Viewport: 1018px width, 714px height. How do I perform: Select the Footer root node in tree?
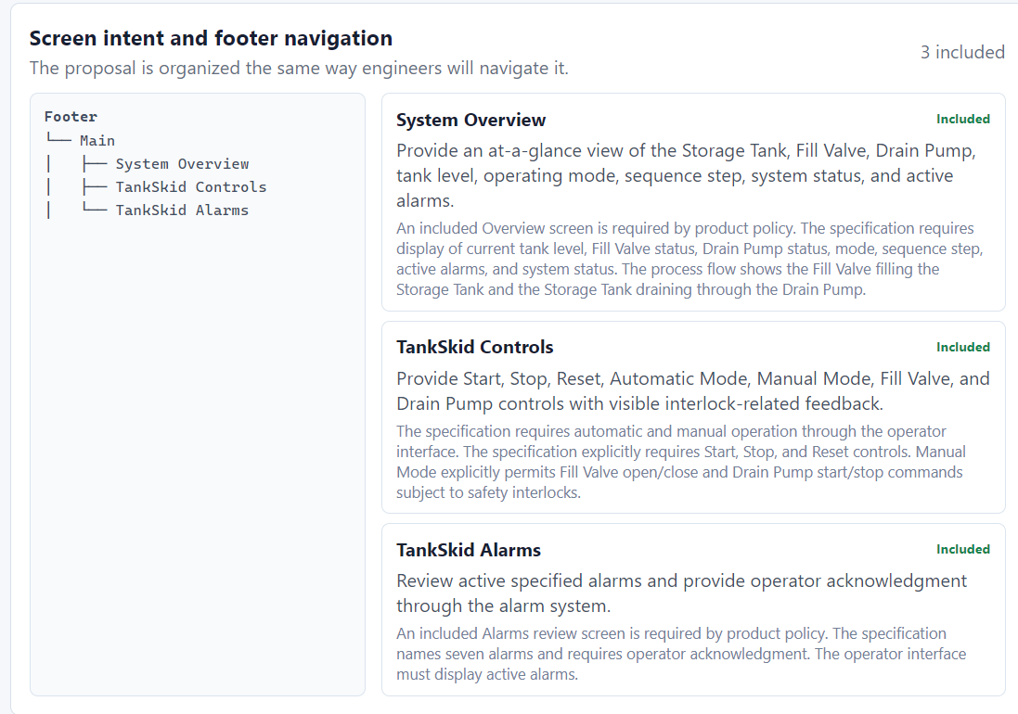(71, 117)
